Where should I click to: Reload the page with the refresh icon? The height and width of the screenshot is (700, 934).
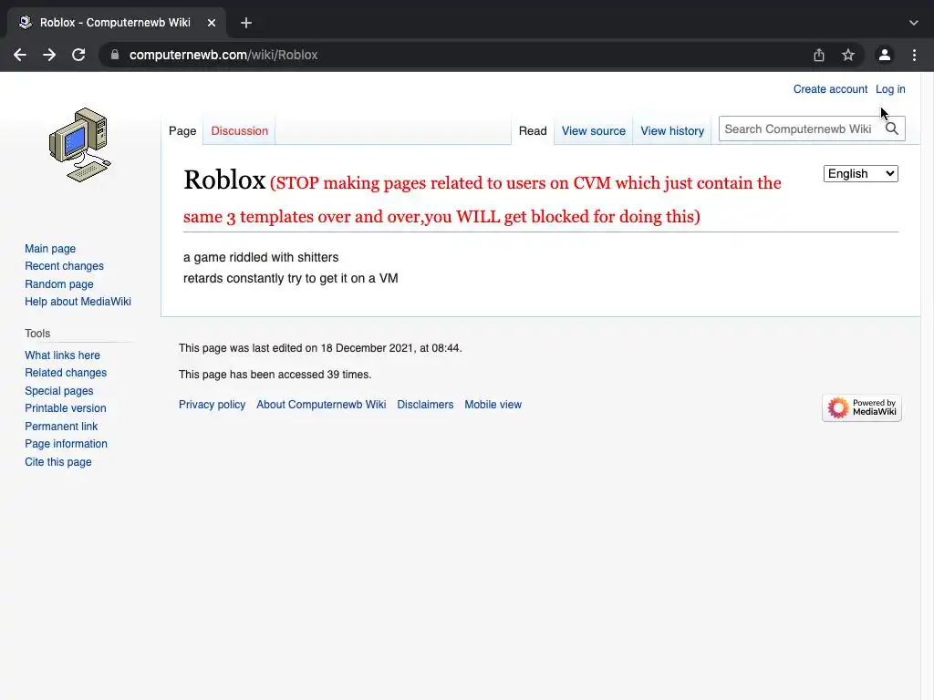pos(78,55)
